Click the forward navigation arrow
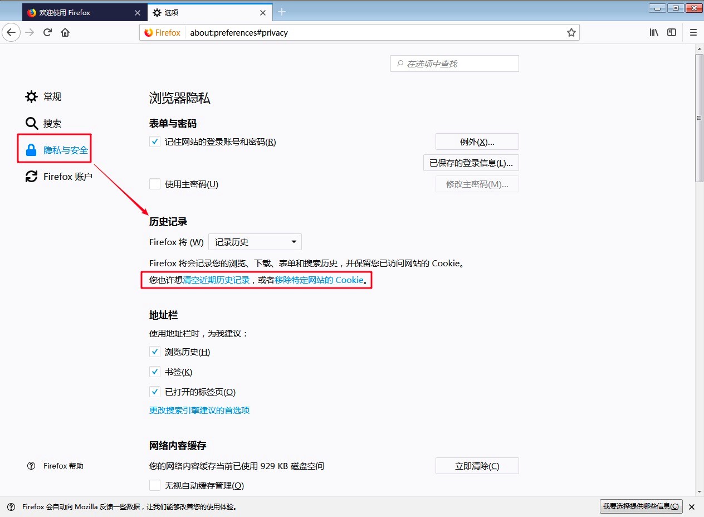 [x=30, y=32]
